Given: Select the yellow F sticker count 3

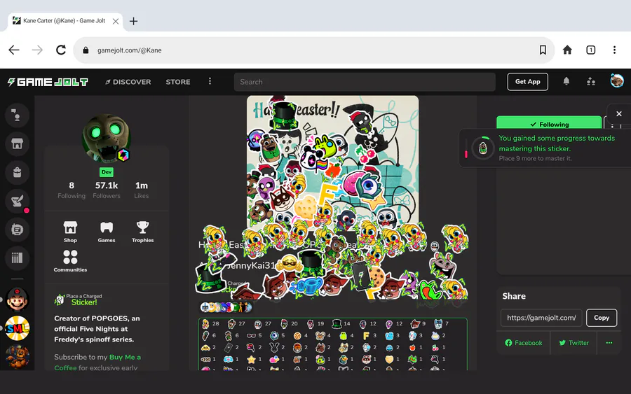Looking at the screenshot, I should click(369, 335).
